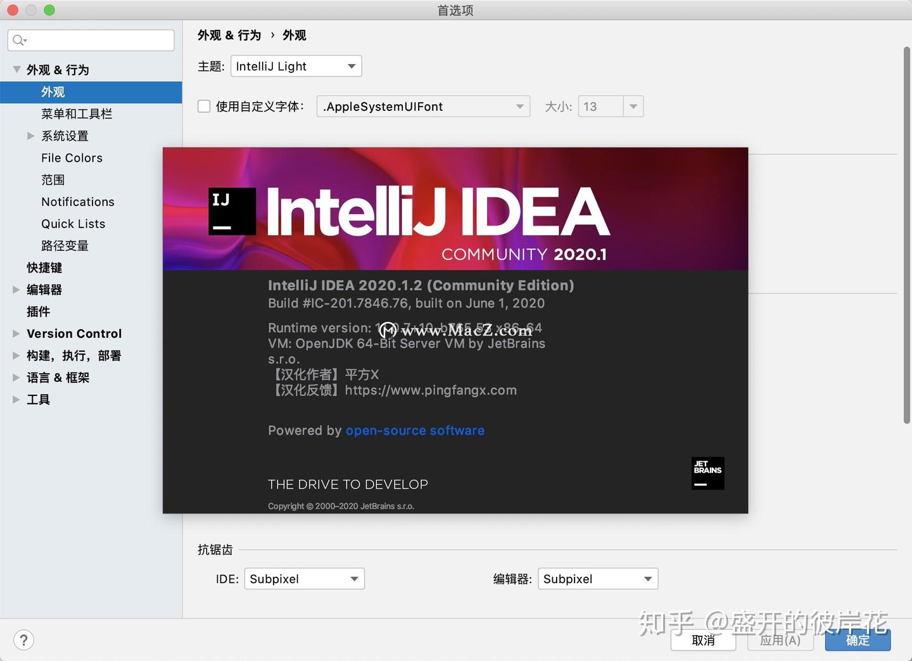Click the JetBrains logo badge
This screenshot has height=661, width=912.
(x=707, y=473)
